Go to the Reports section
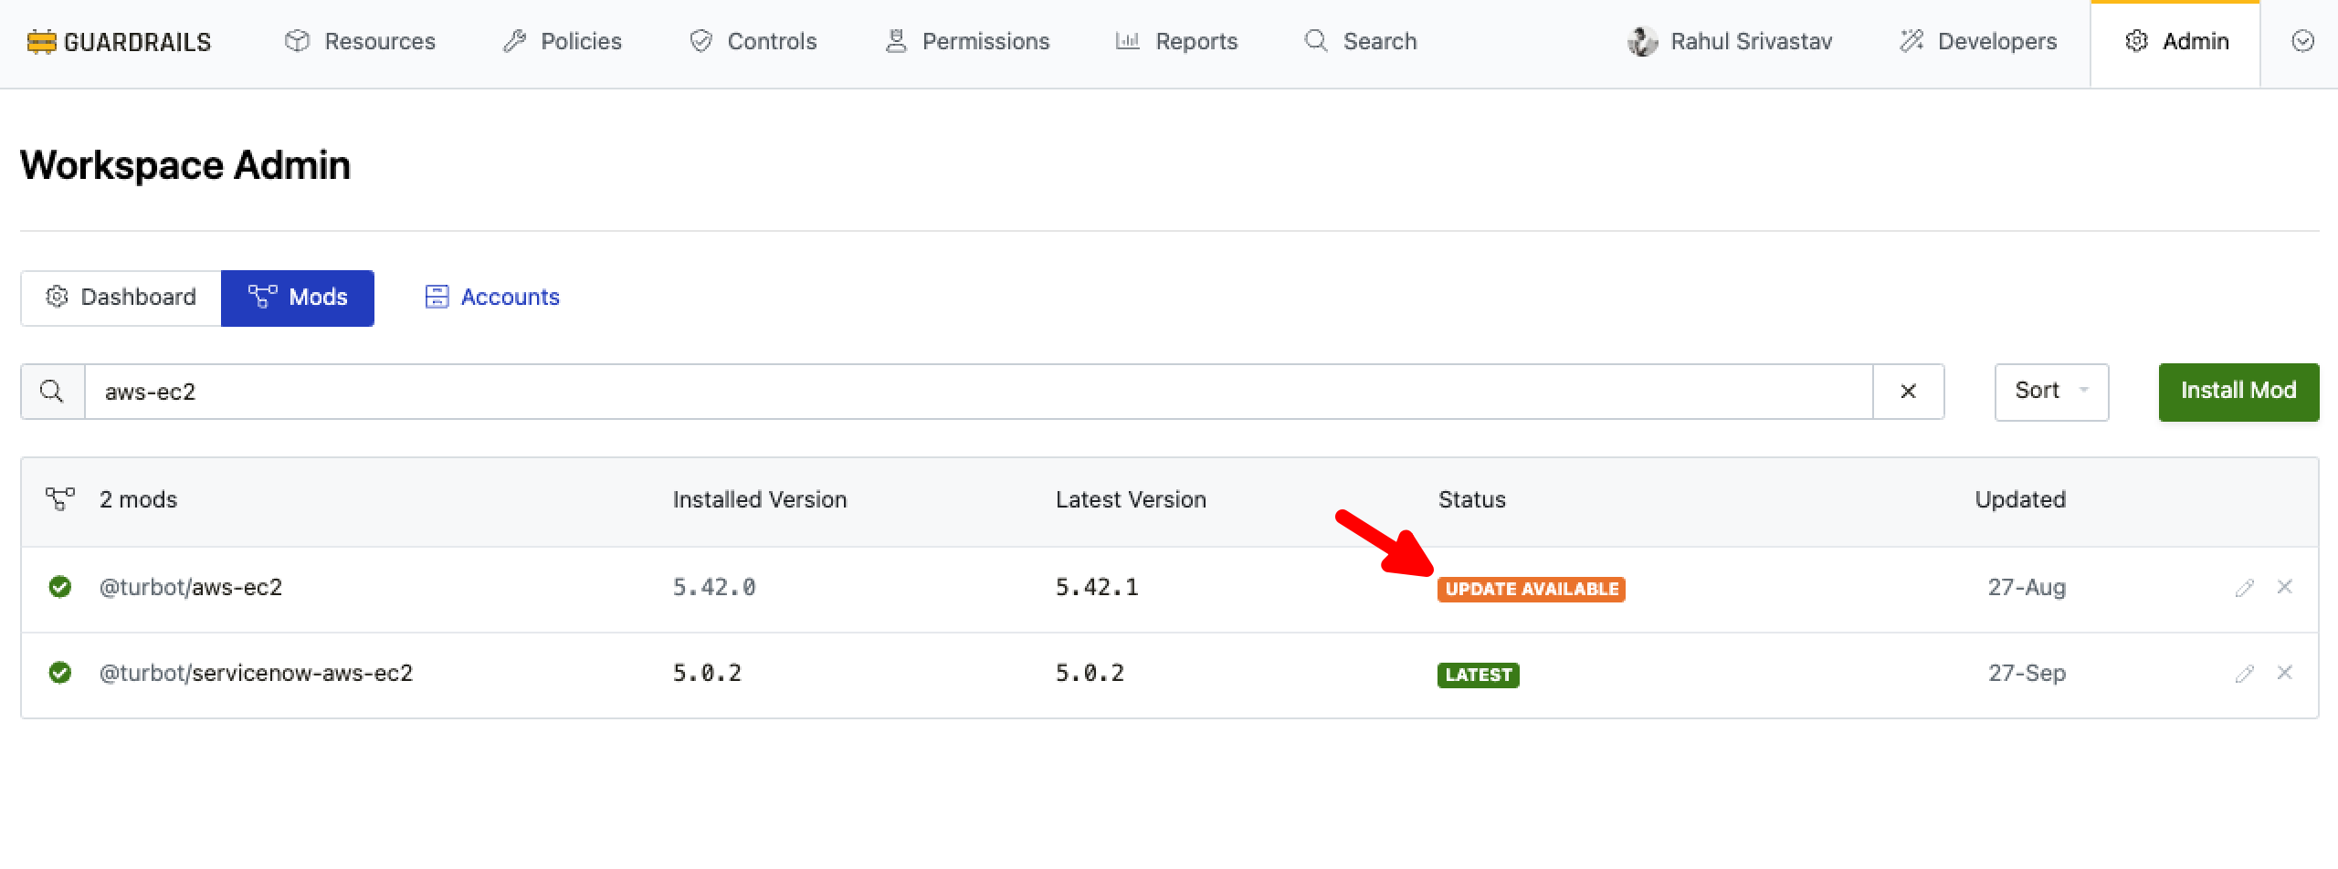 point(1176,42)
